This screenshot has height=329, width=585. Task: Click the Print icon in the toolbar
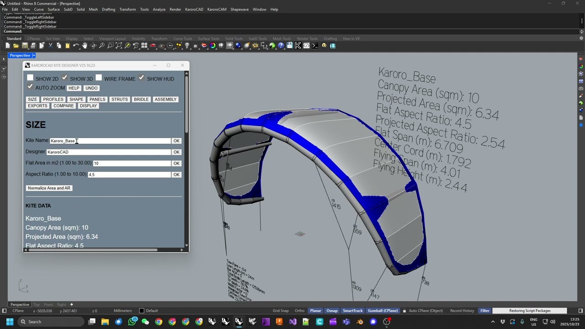click(33, 46)
